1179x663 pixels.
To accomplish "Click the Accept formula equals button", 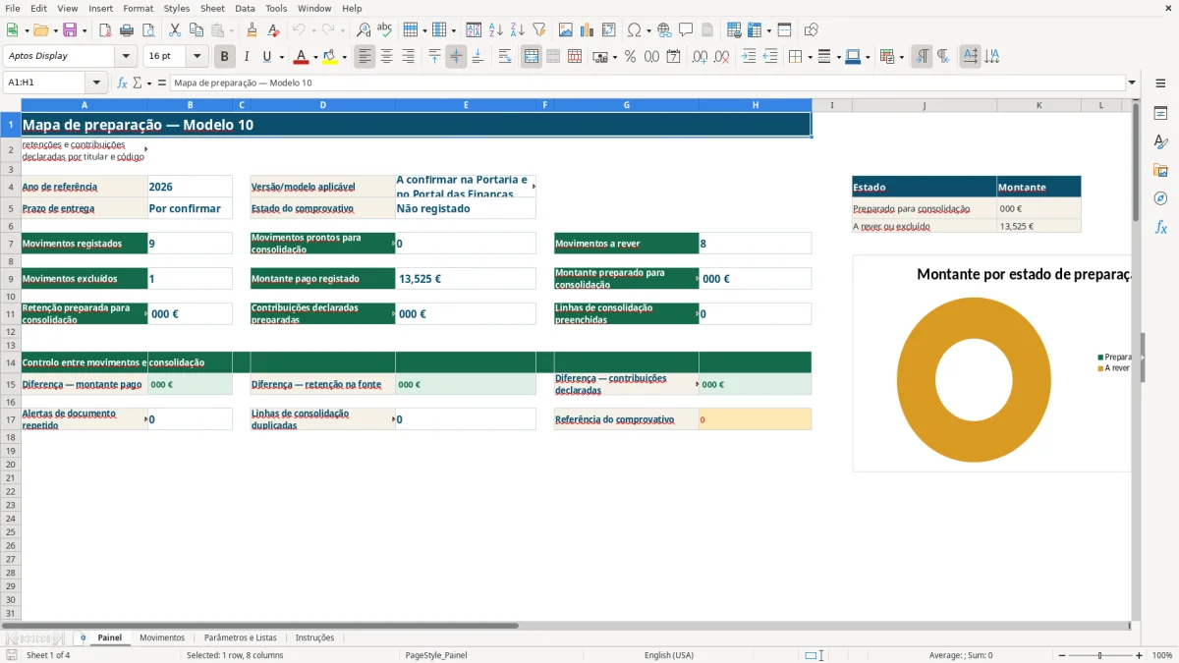I will 162,83.
